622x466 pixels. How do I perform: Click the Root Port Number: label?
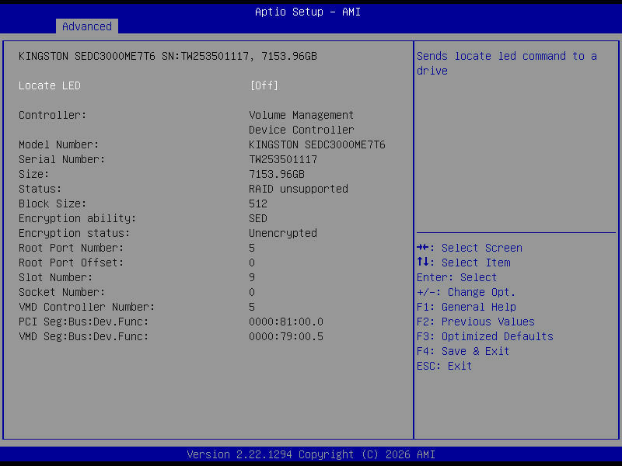coord(71,248)
